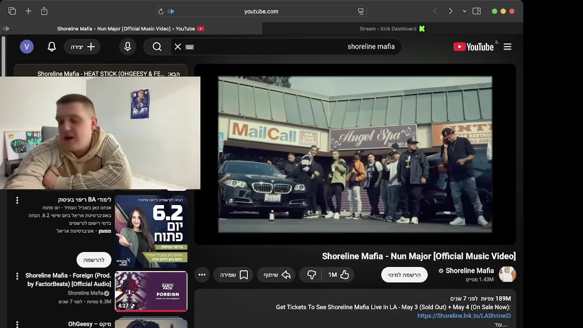Open Safari share icon
This screenshot has height=328, width=583.
pos(44,11)
